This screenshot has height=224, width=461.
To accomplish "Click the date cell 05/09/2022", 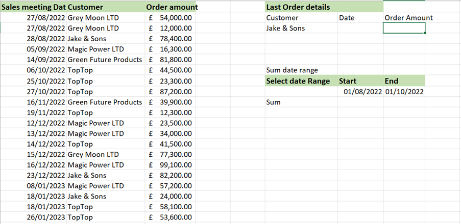I will tap(45, 49).
